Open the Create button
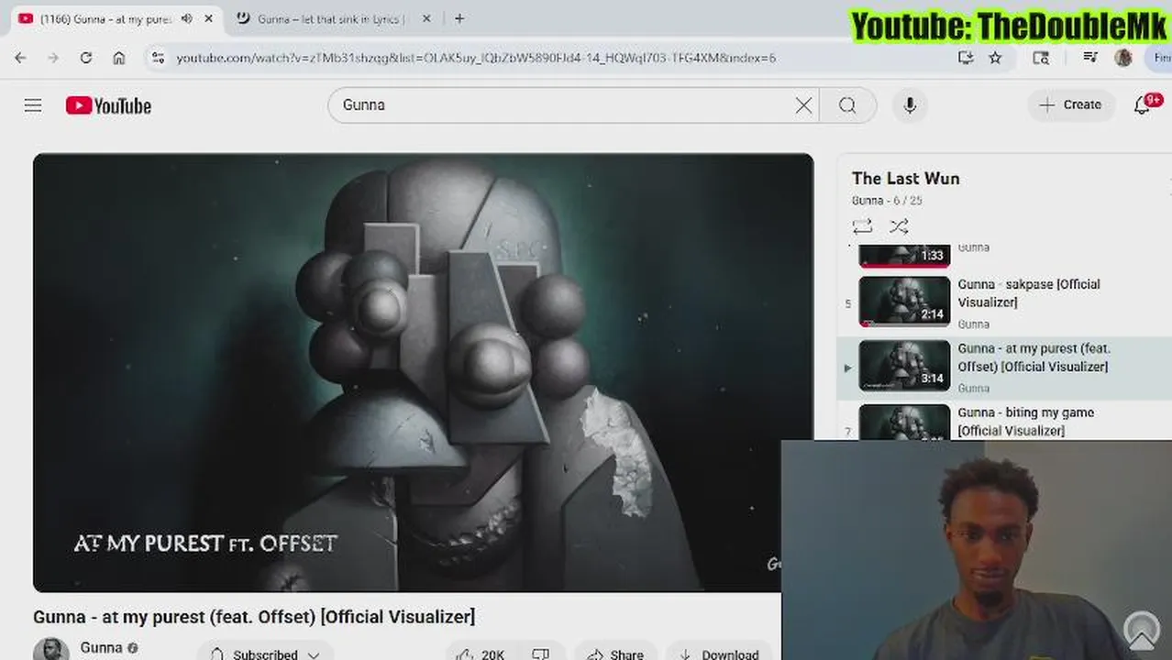The height and width of the screenshot is (660, 1172). point(1070,105)
